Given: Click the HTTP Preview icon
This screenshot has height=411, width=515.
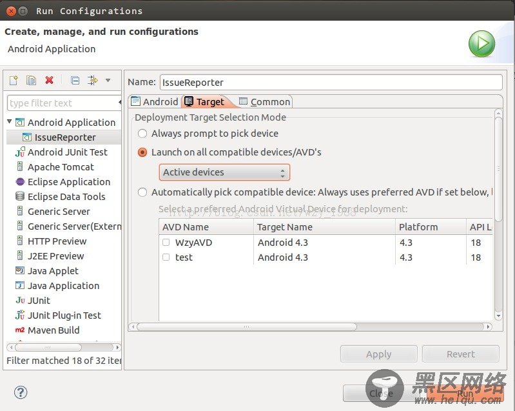Looking at the screenshot, I should click(x=20, y=241).
